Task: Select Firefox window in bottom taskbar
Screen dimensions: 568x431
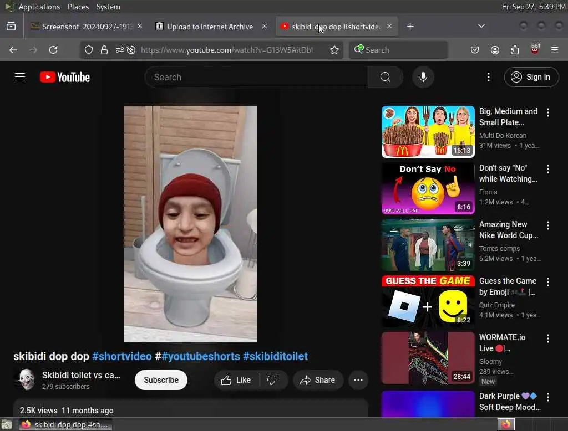Action: click(65, 424)
